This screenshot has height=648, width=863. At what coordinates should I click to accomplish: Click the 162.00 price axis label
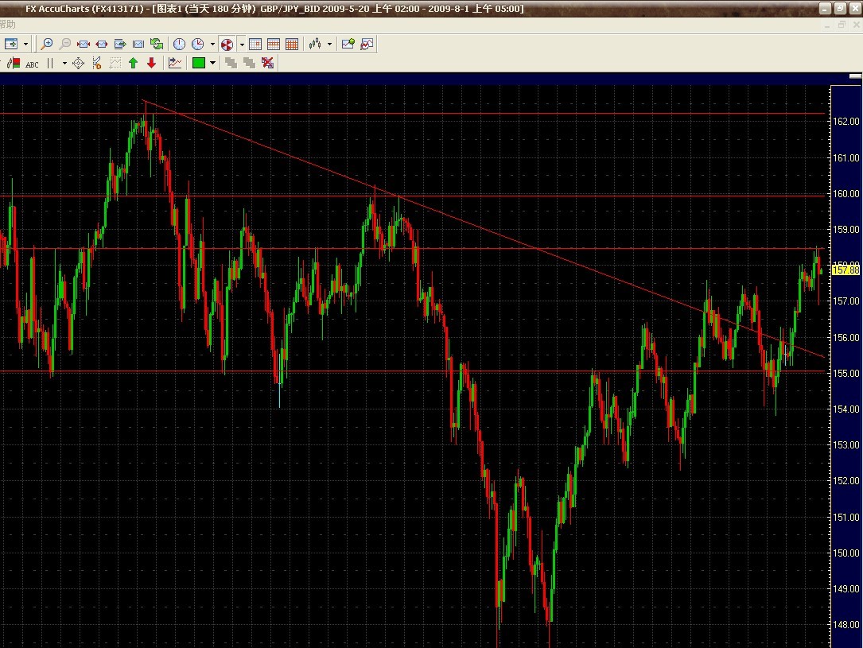click(846, 121)
